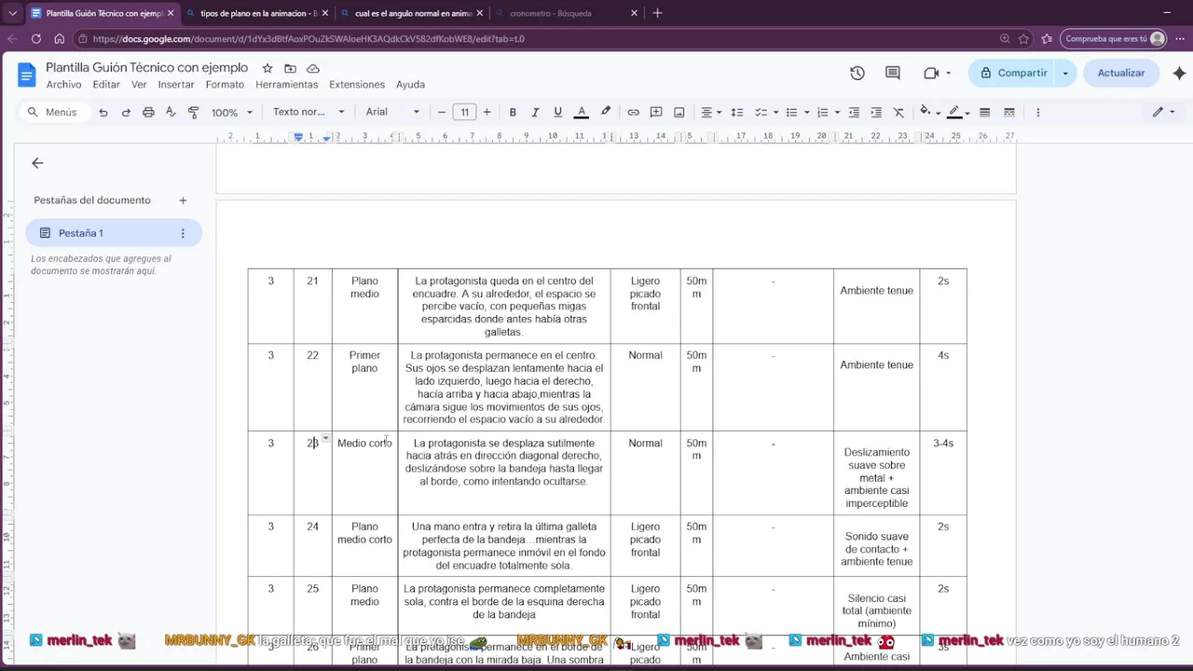Open the Archivo menu

[63, 85]
